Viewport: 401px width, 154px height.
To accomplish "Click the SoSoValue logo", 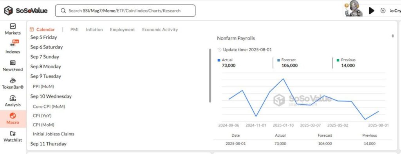I will [26, 11].
